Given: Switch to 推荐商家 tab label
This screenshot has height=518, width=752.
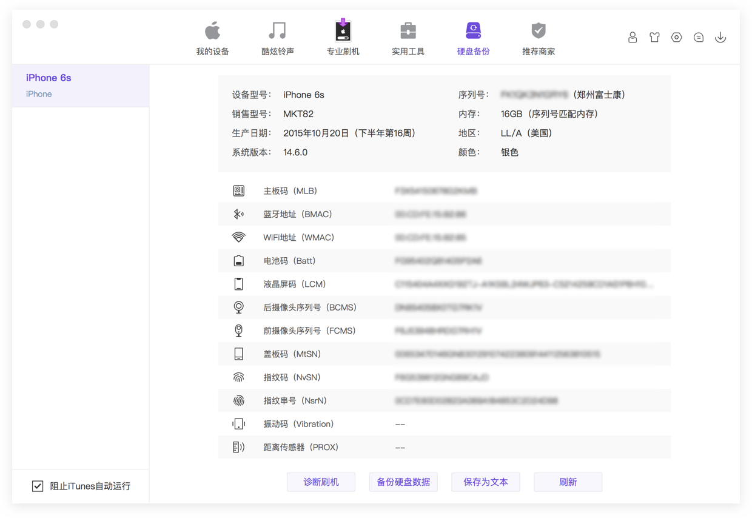Looking at the screenshot, I should [x=539, y=52].
